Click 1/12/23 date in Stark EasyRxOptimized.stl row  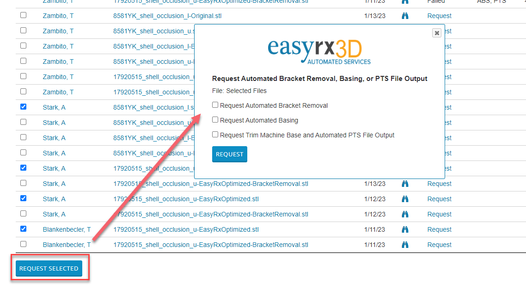(375, 199)
